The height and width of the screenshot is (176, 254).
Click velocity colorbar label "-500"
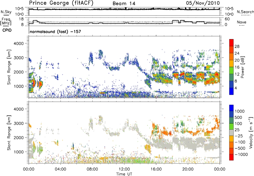(240, 148)
